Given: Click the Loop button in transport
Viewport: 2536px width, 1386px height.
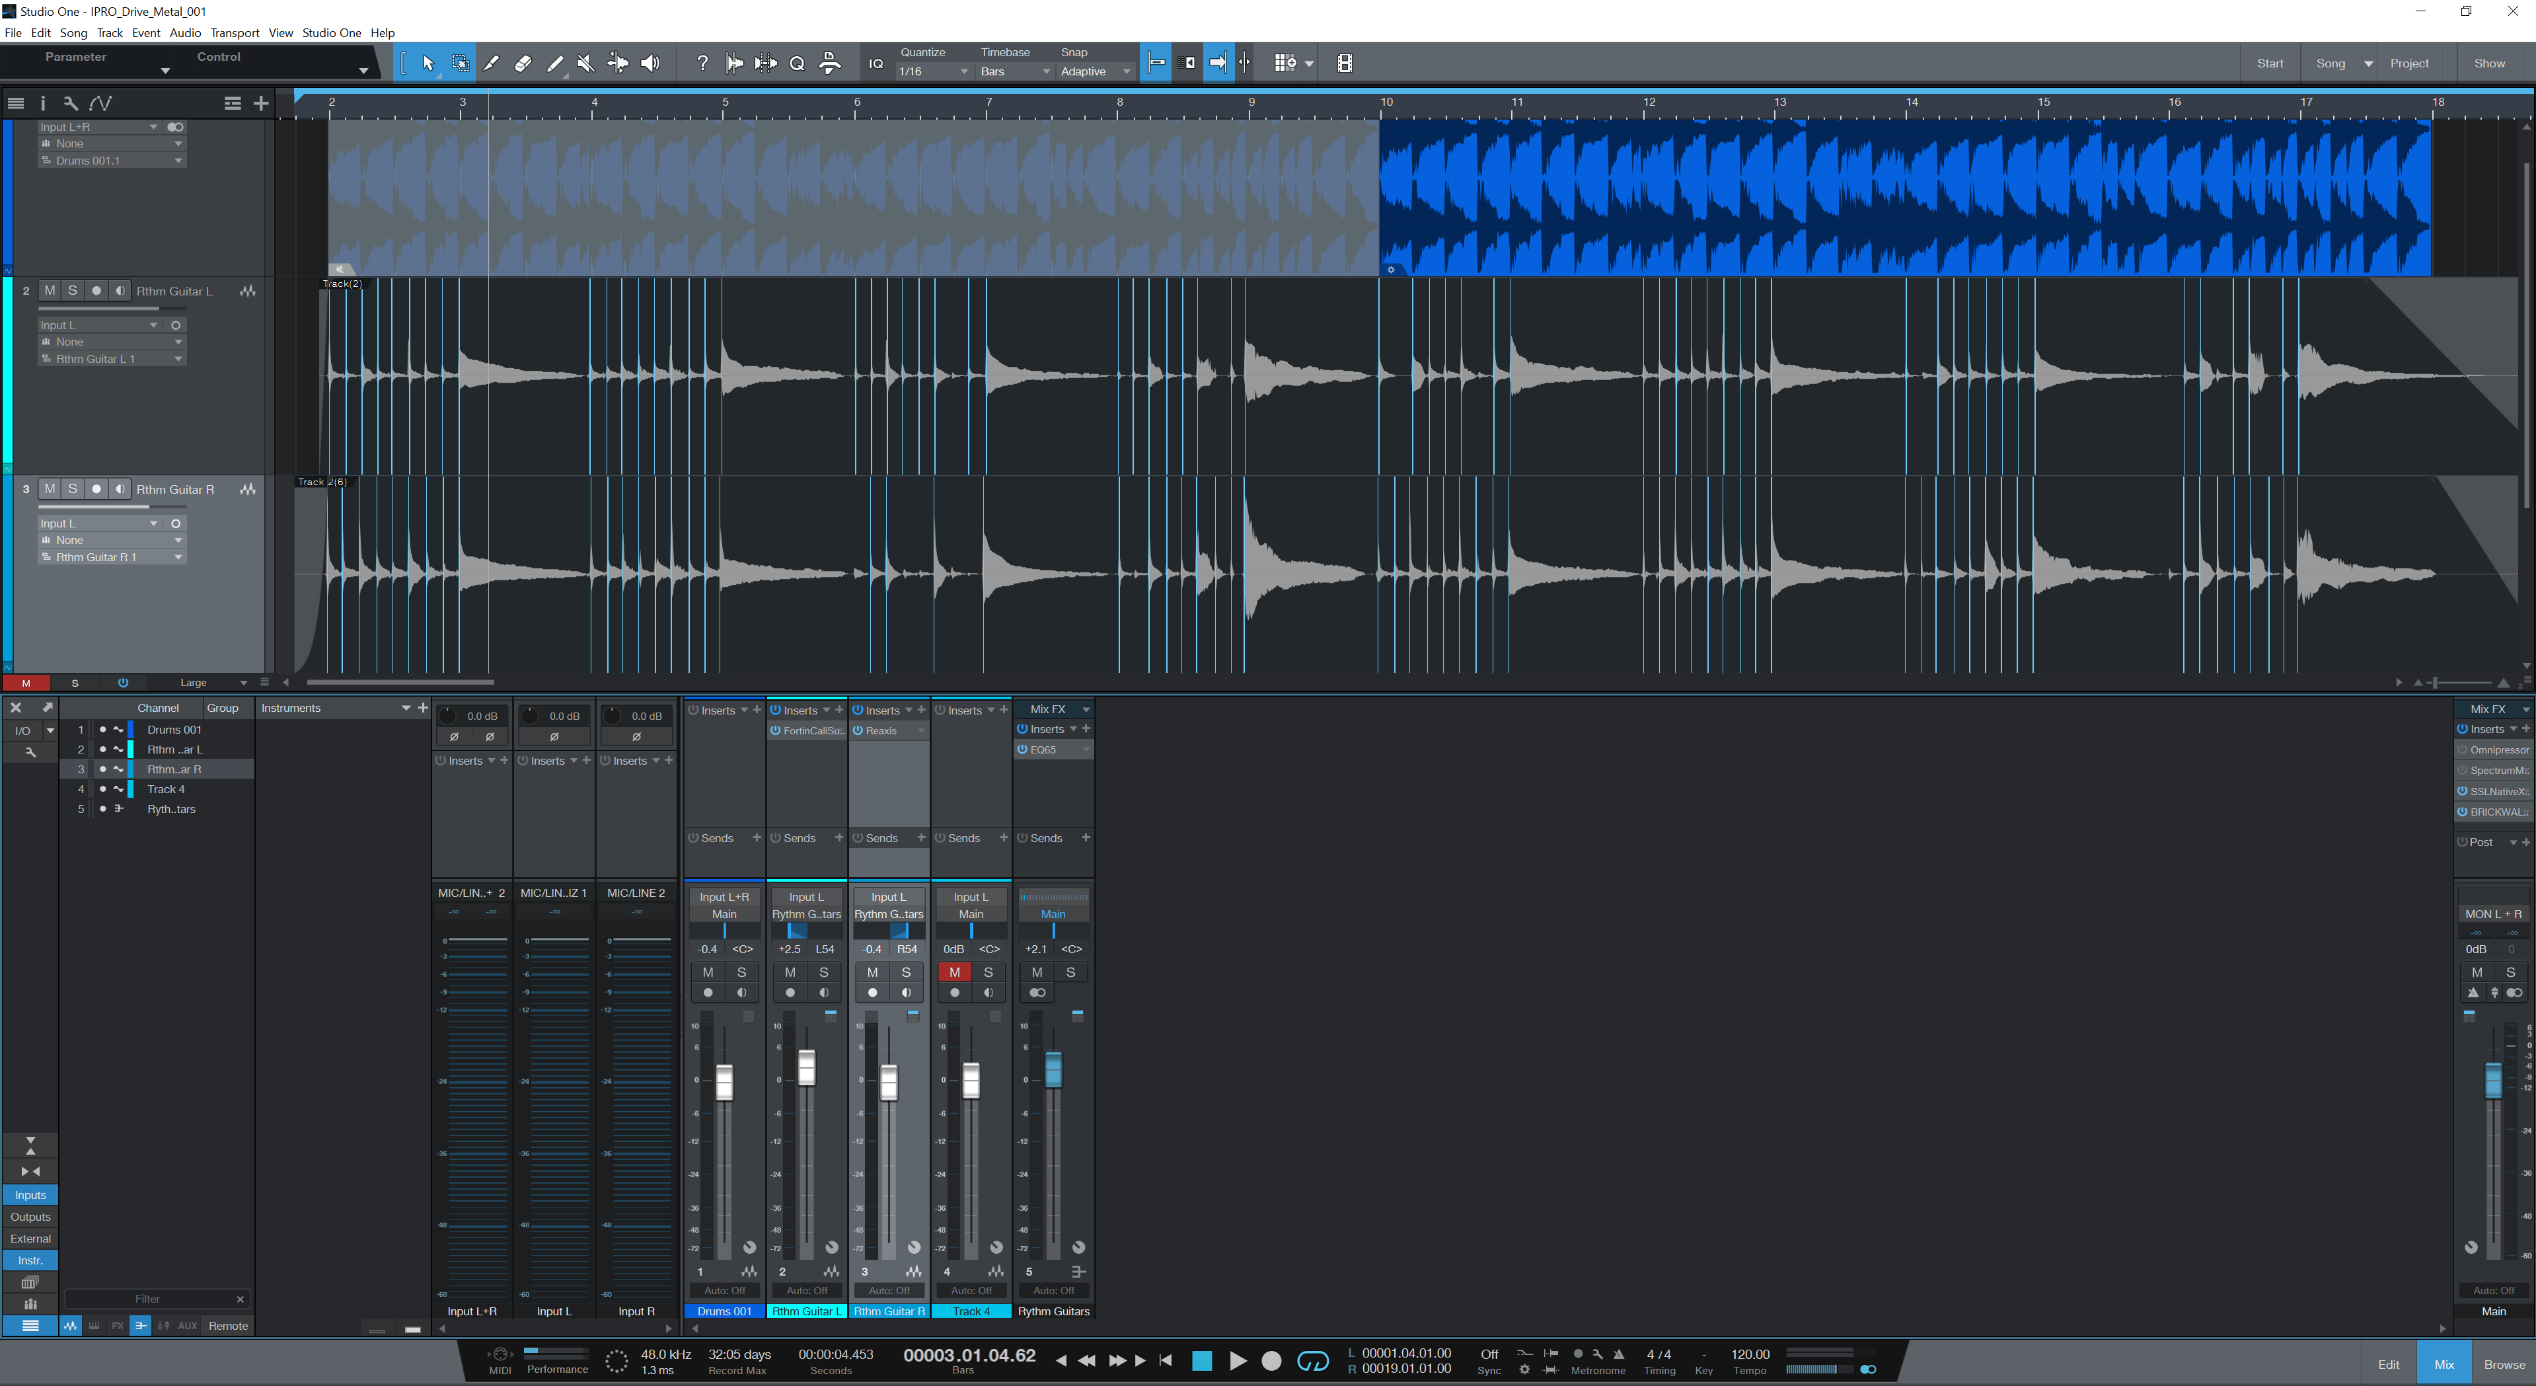Looking at the screenshot, I should click(1312, 1360).
